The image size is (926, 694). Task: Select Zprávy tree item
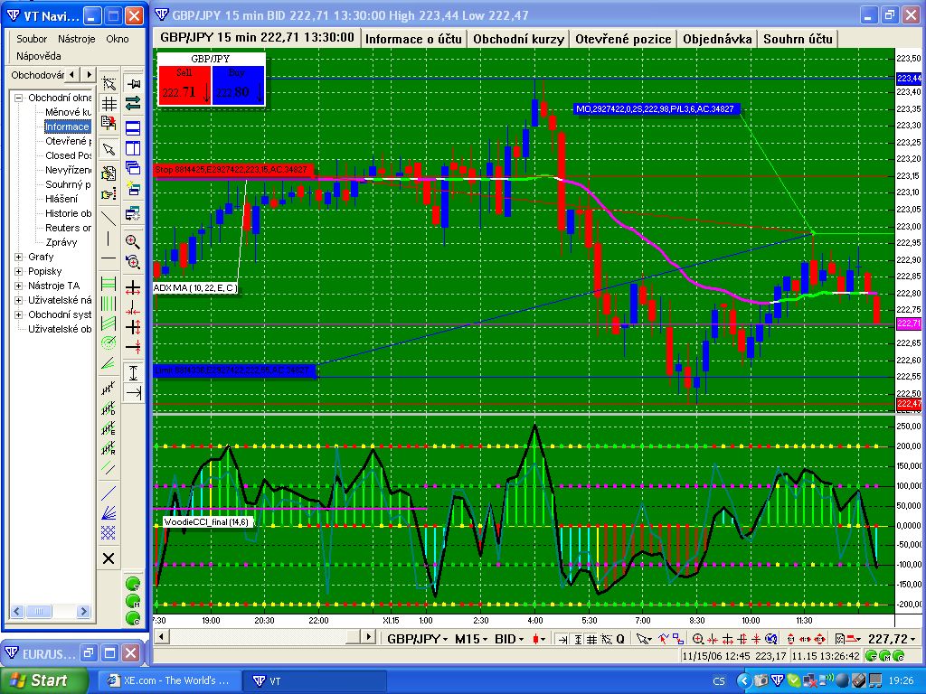(61, 242)
